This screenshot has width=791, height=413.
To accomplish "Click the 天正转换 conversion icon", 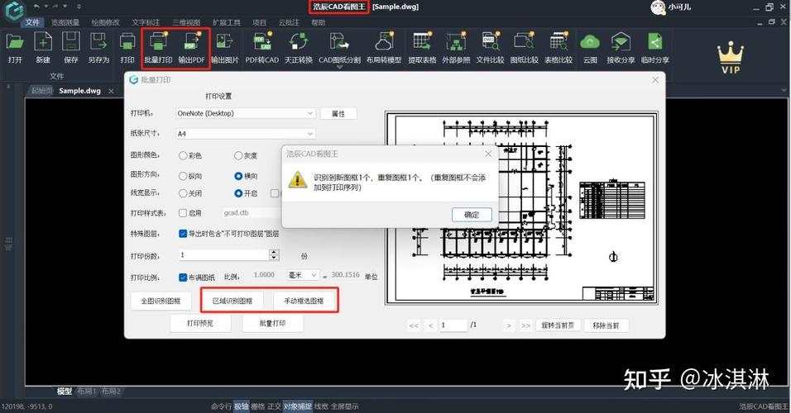I will click(x=298, y=42).
